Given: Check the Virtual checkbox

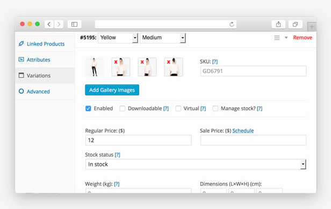Looking at the screenshot, I should [x=178, y=108].
